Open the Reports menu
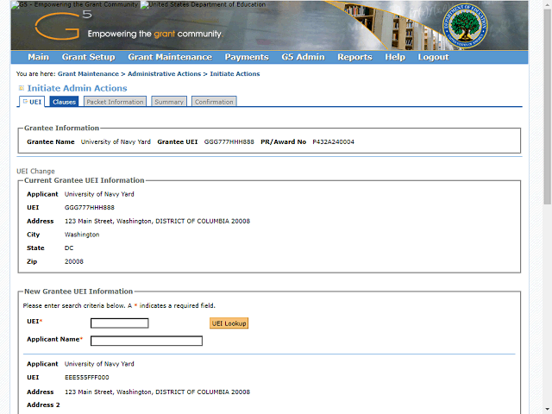The height and width of the screenshot is (414, 552). pos(354,57)
